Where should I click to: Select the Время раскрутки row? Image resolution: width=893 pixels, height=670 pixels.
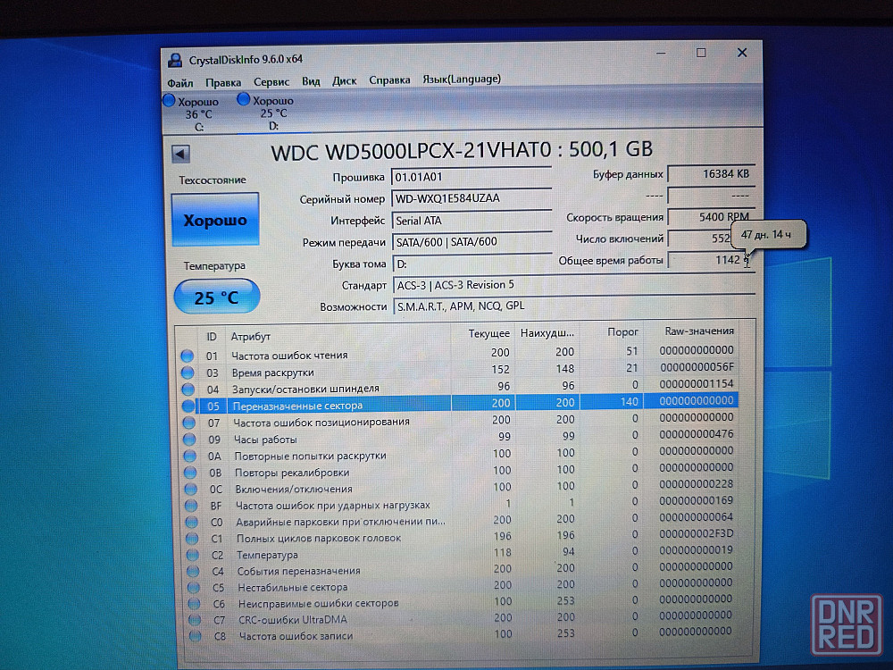point(458,371)
